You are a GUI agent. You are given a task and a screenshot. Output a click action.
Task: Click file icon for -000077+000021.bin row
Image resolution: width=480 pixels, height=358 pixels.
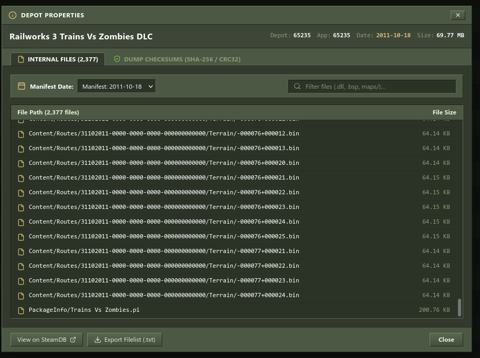click(x=21, y=251)
